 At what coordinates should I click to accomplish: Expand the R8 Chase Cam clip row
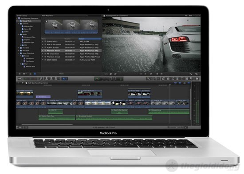[43, 54]
